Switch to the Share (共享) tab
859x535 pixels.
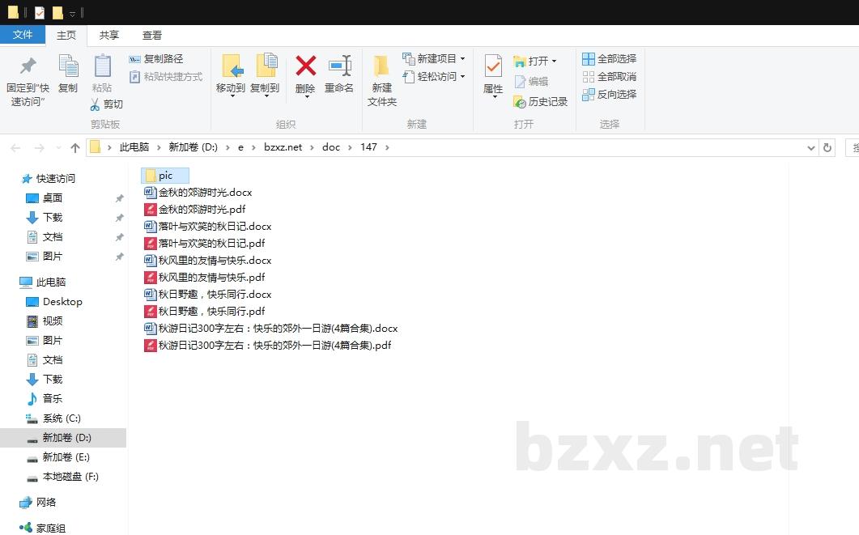coord(109,36)
